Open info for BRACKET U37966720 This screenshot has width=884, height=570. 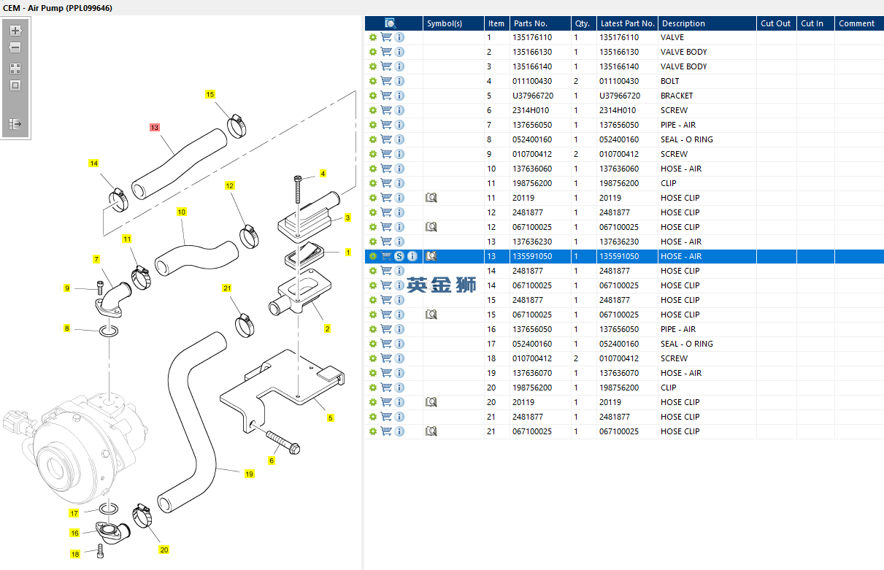point(399,96)
